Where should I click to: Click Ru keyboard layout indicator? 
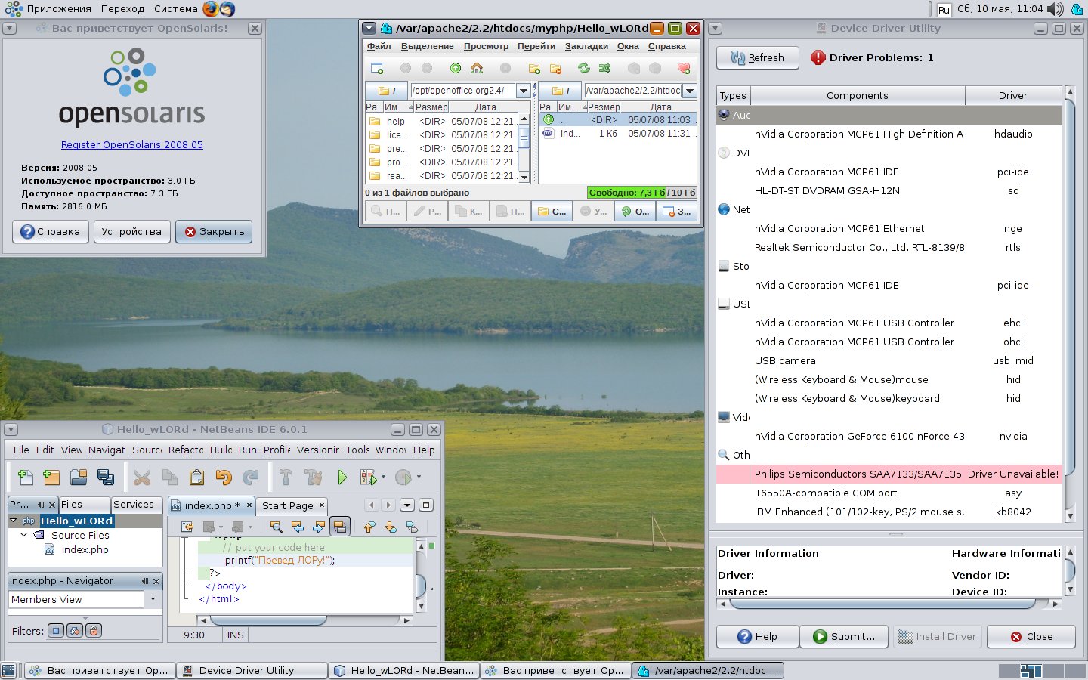click(x=944, y=10)
